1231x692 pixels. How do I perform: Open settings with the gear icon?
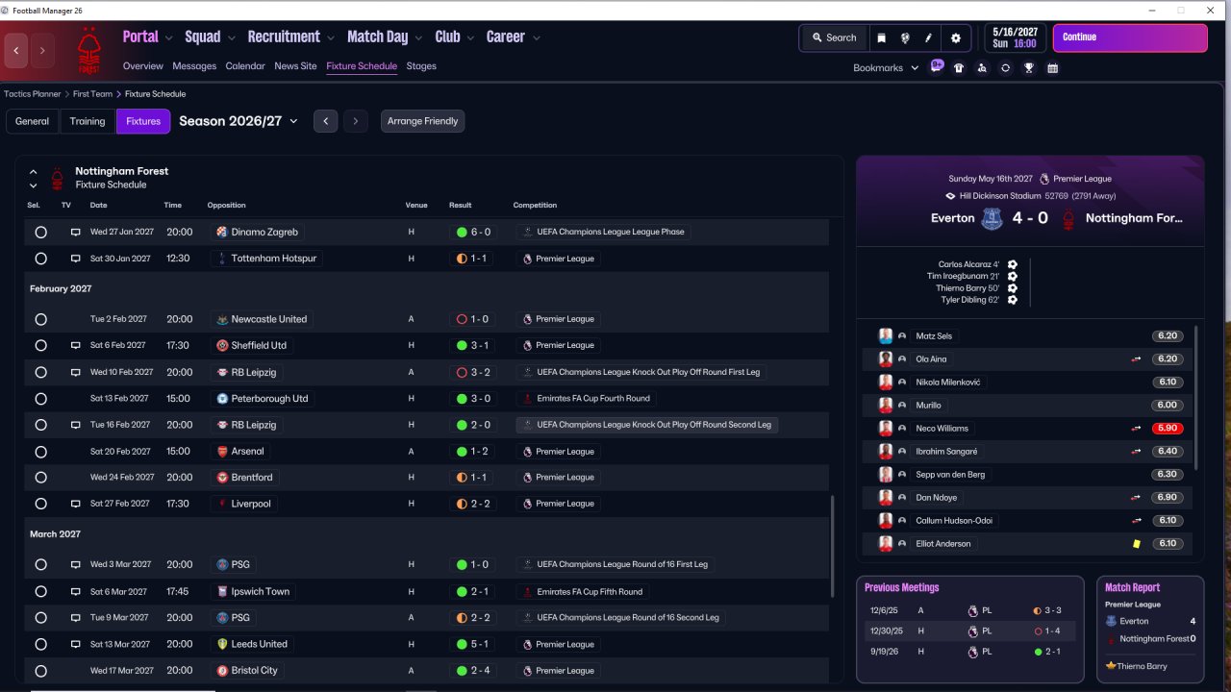[955, 37]
